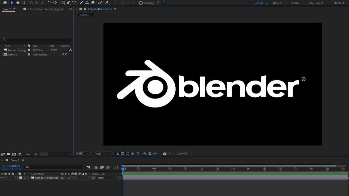Select the Rectangle shape tool

(63, 3)
